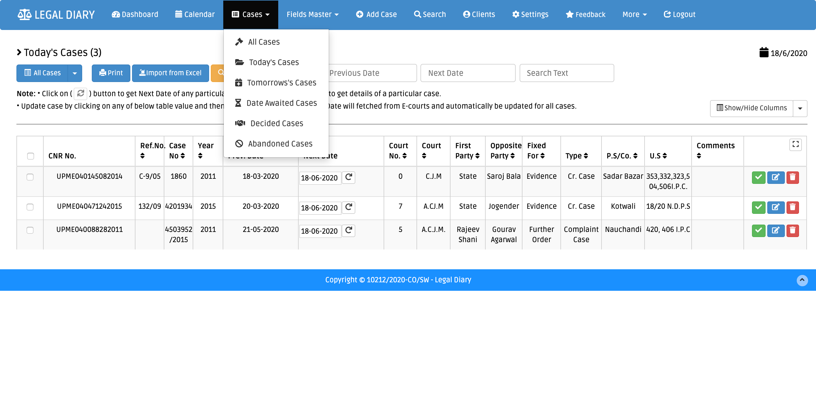Choose Tomorrows's Cases menu entry
The image size is (816, 396).
(x=276, y=83)
